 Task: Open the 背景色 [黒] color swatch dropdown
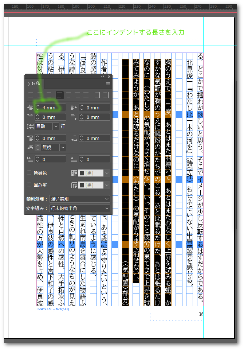pos(107,173)
